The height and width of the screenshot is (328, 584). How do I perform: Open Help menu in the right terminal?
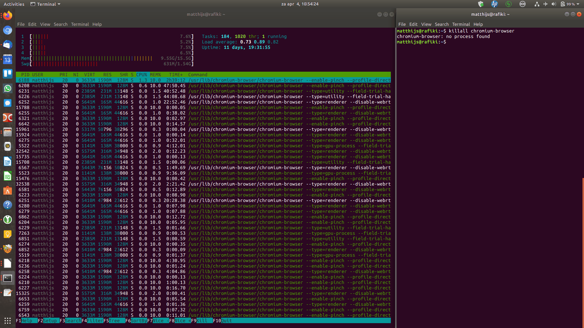point(478,24)
